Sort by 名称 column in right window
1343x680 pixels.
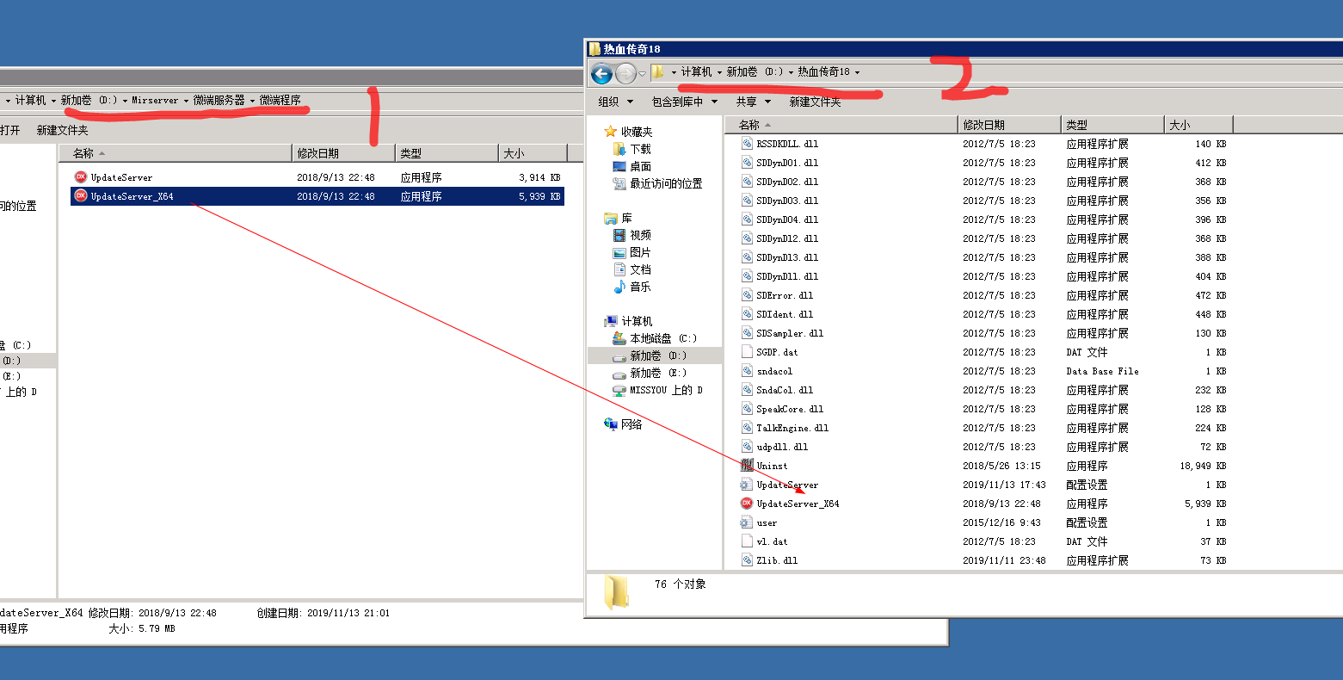[x=841, y=125]
